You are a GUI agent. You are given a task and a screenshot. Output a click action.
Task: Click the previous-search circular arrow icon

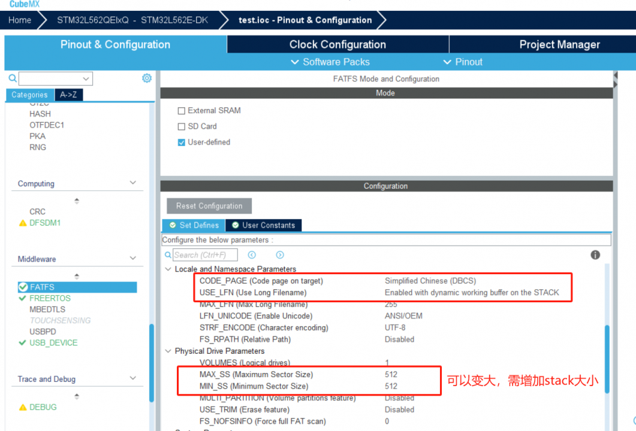tap(252, 254)
